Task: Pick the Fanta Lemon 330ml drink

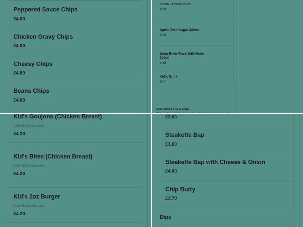Action: [x=175, y=4]
